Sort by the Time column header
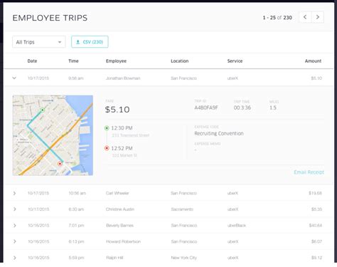The height and width of the screenshot is (267, 337). coord(73,61)
